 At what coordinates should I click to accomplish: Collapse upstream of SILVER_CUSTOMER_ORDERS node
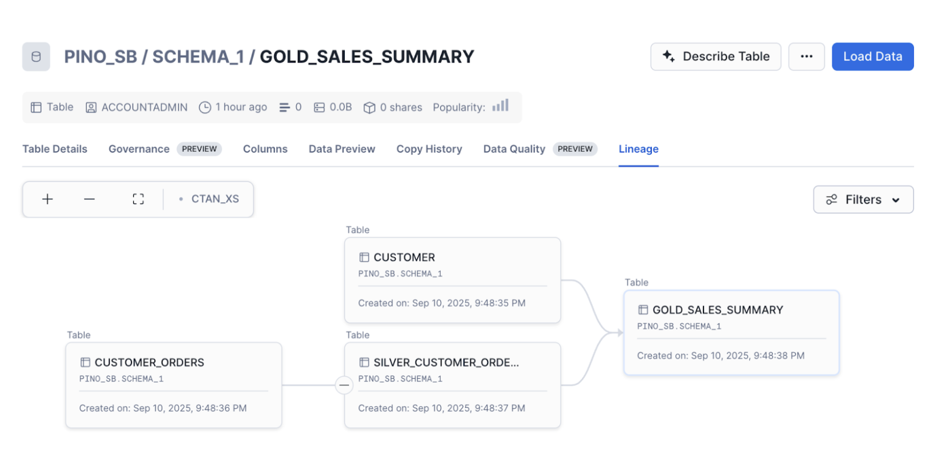coord(344,385)
